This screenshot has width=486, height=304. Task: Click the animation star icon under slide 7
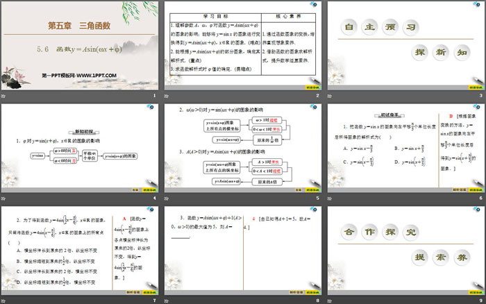(3, 300)
